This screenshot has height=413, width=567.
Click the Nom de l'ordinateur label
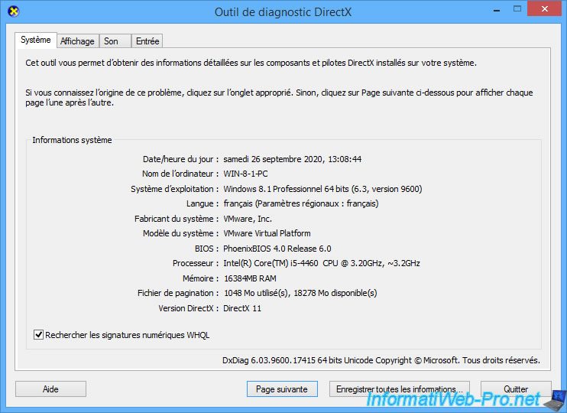pos(180,174)
